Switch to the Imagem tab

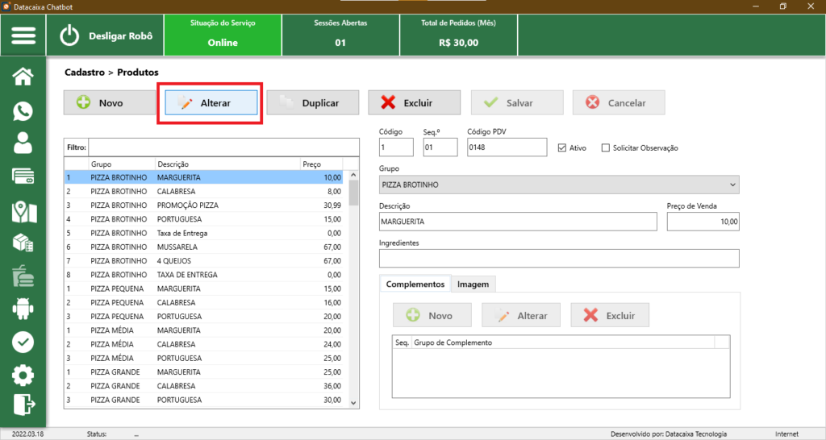473,284
